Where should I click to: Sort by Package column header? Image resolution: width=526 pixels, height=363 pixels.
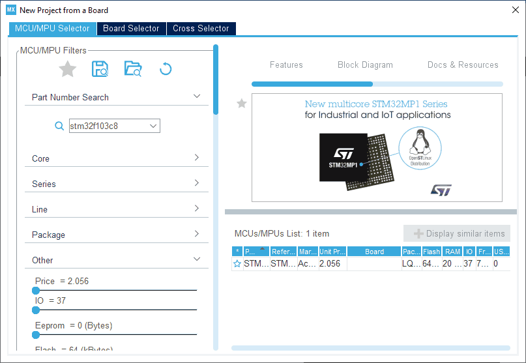[411, 252]
